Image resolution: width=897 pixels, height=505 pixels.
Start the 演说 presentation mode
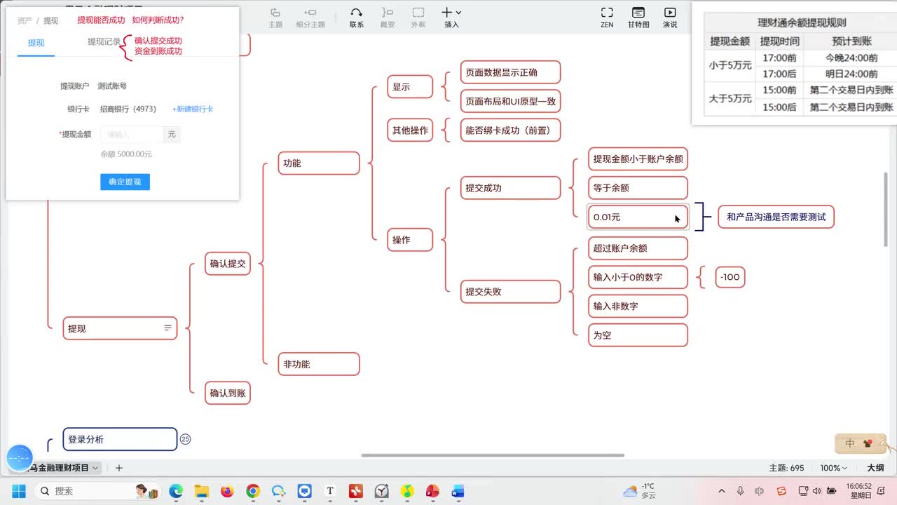[670, 18]
